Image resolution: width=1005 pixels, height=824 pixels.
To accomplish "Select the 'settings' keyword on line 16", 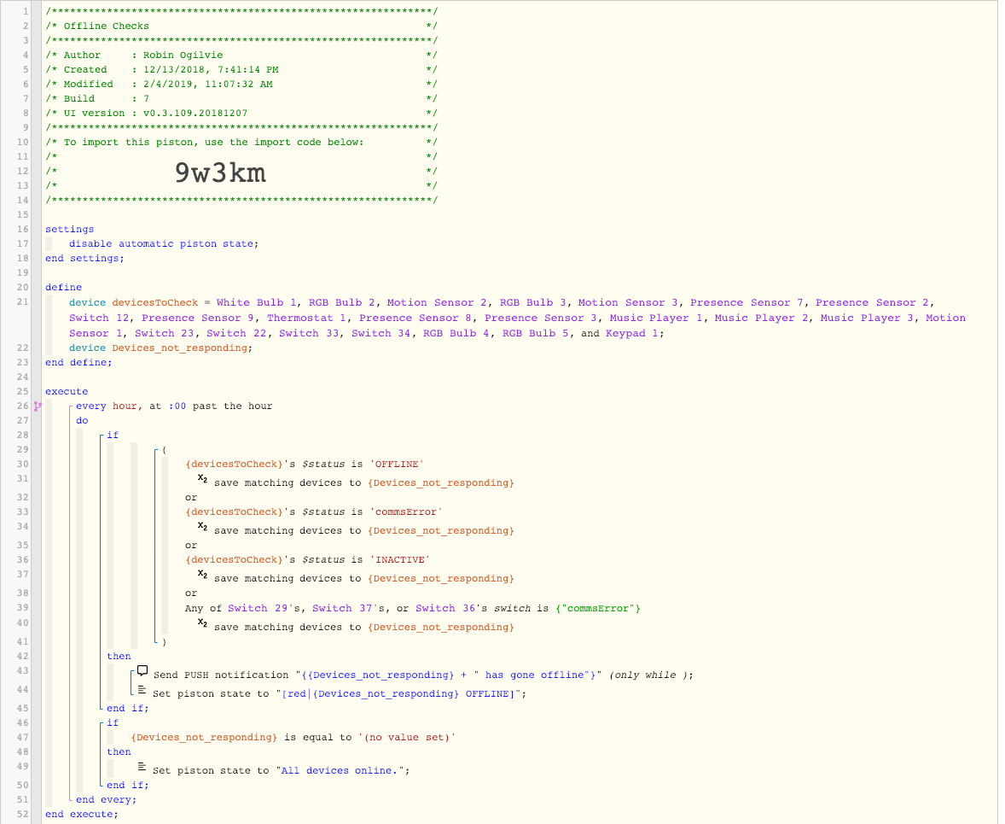I will 69,229.
